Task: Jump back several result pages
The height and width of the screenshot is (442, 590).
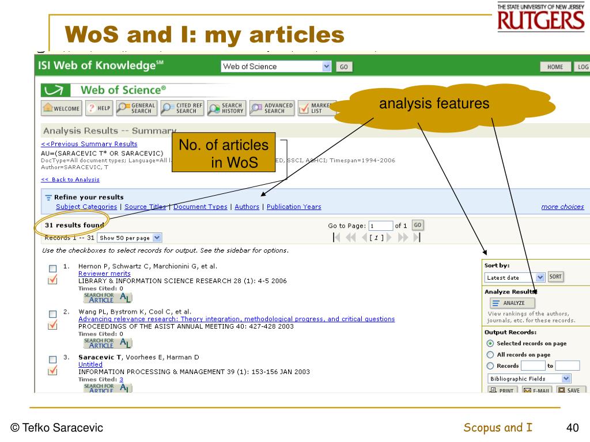Action: [x=351, y=237]
